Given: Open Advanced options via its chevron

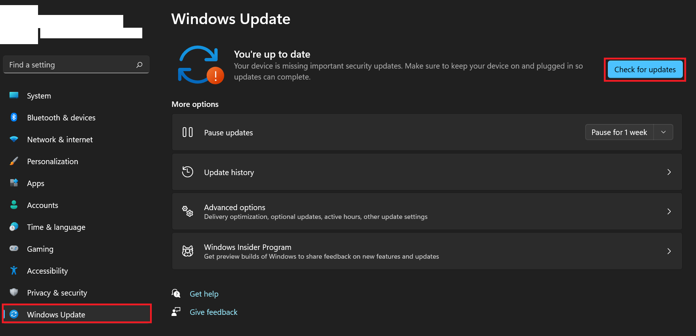Looking at the screenshot, I should [x=669, y=211].
